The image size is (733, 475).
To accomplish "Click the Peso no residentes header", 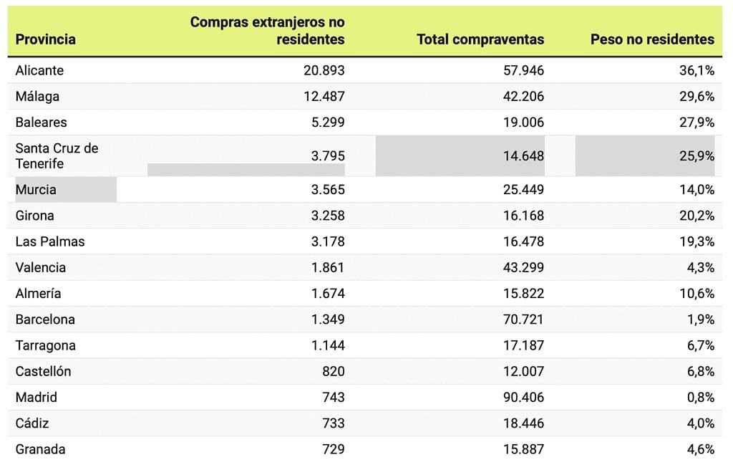I will coord(652,39).
